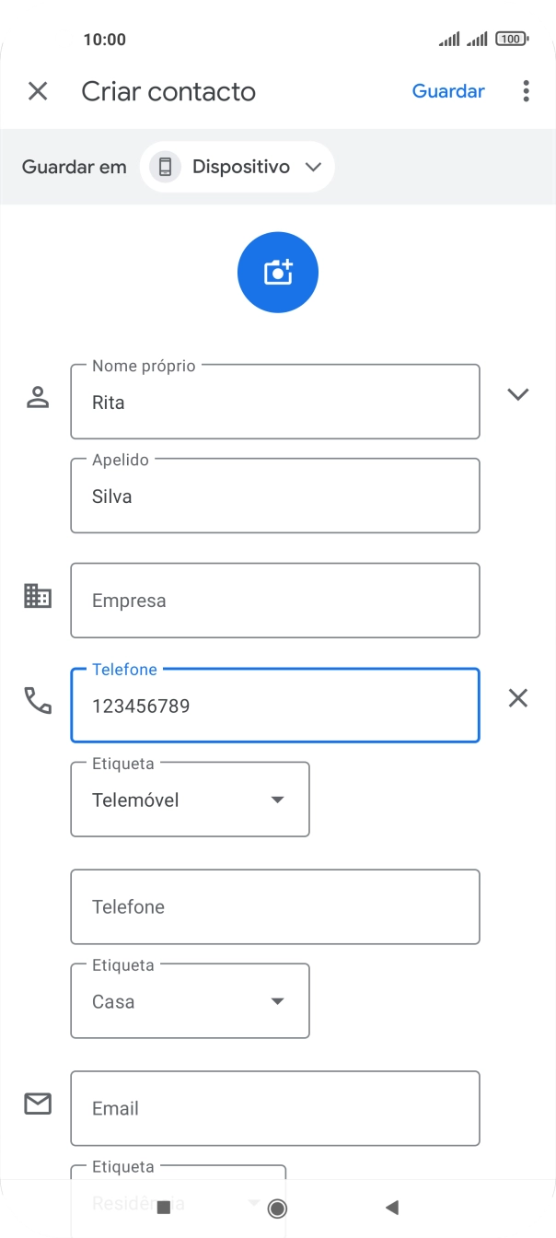This screenshot has width=556, height=1238.
Task: Tap the company building icon
Action: click(x=38, y=596)
